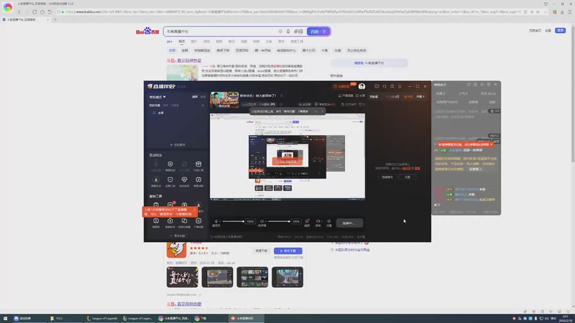Reload the Baidu page with refresh icon
The height and width of the screenshot is (323, 575).
pyautogui.click(x=34, y=12)
